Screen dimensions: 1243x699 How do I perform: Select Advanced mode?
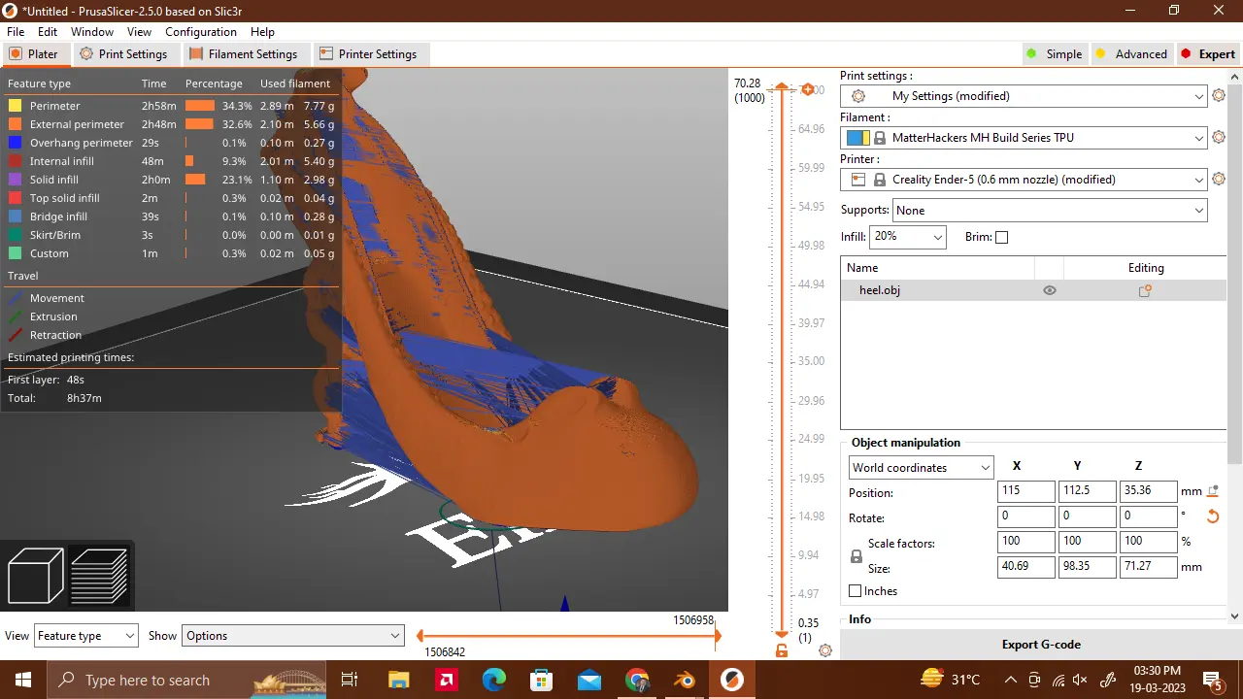(1131, 54)
